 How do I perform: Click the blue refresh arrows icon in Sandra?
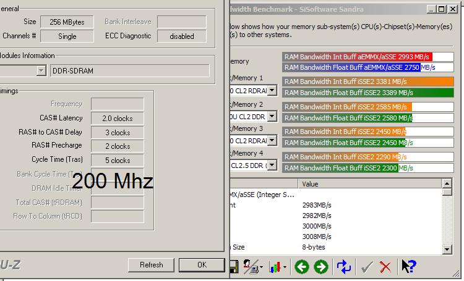(343, 267)
